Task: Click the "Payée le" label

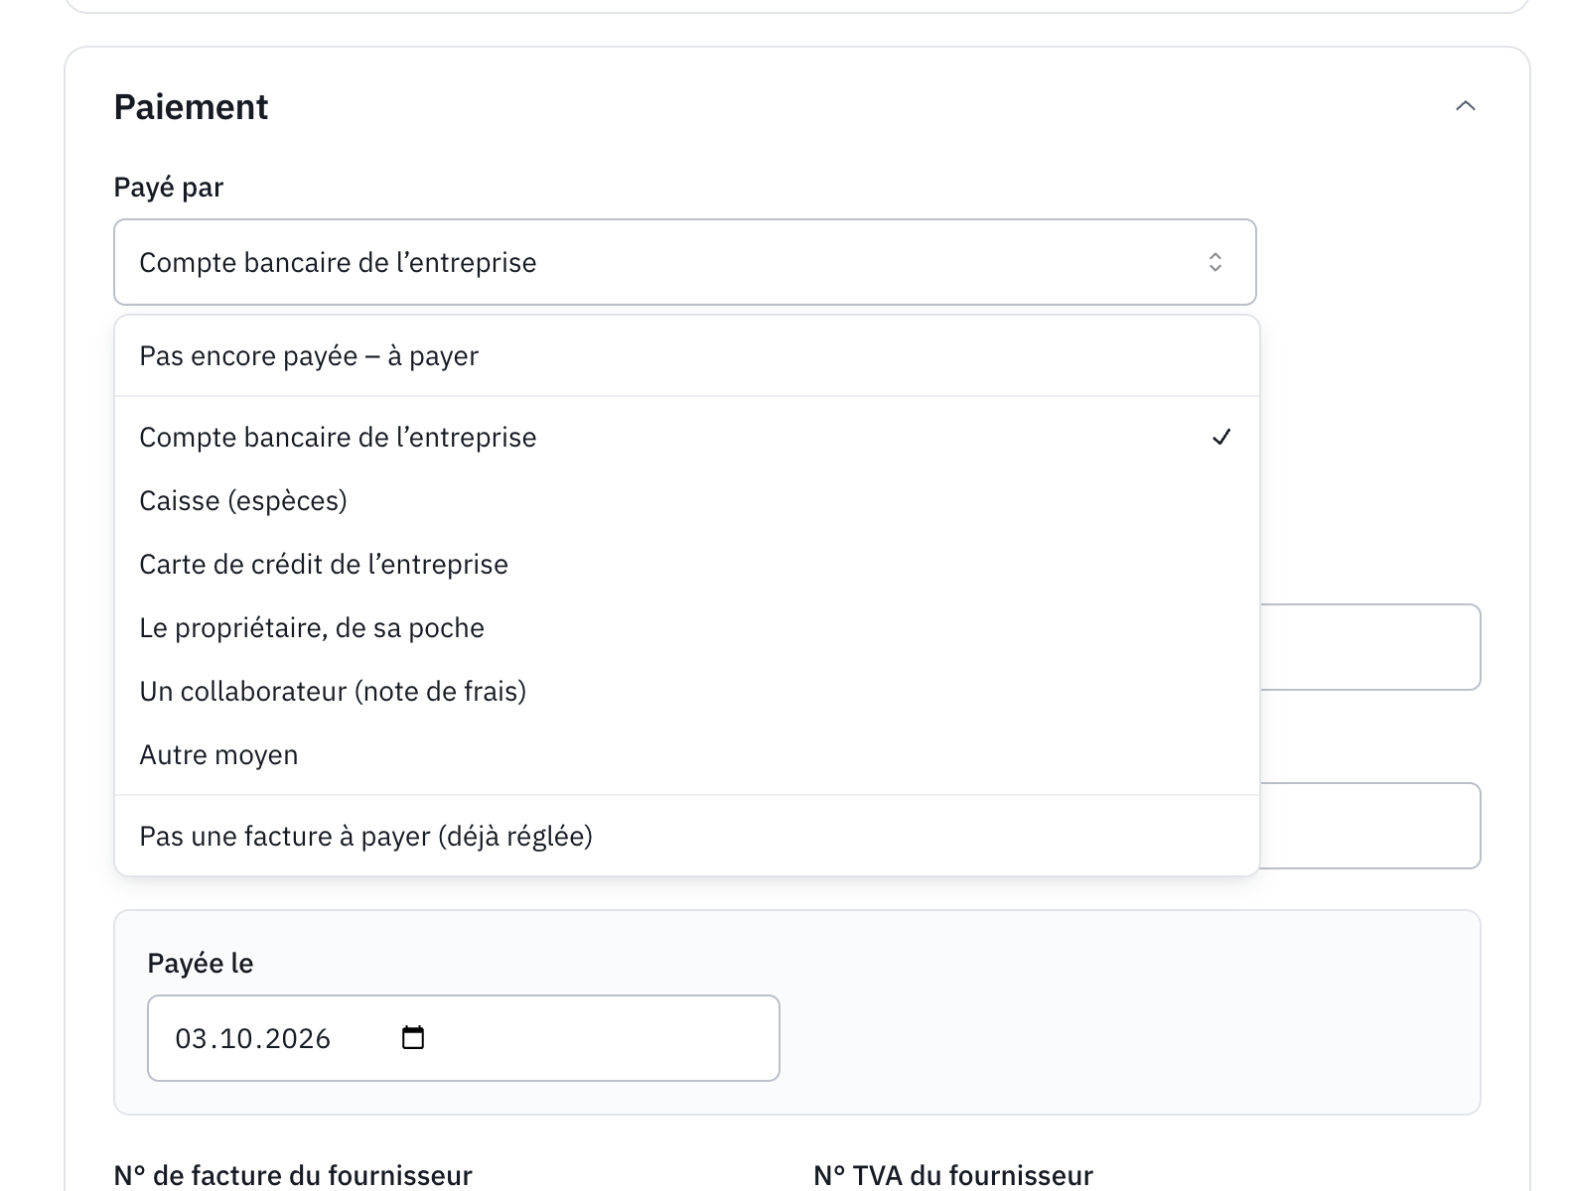Action: [x=201, y=964]
